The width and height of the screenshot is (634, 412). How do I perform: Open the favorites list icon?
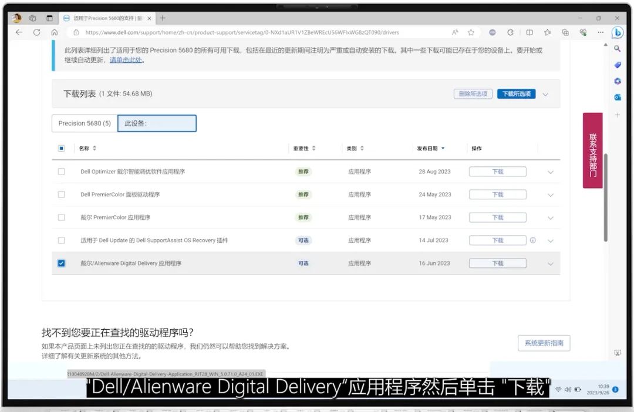(548, 32)
